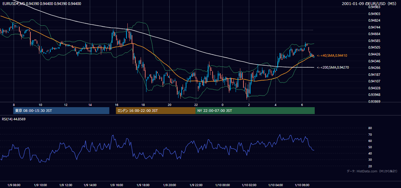Image resolution: width=401 pixels, height=188 pixels.
Task: Select the London 16:00-22:00 JST session bar
Action: coord(156,111)
